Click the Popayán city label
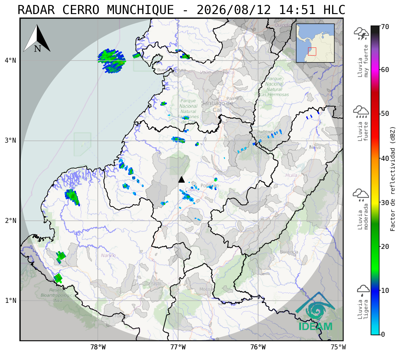The height and width of the screenshot is (355, 409). tap(210, 186)
